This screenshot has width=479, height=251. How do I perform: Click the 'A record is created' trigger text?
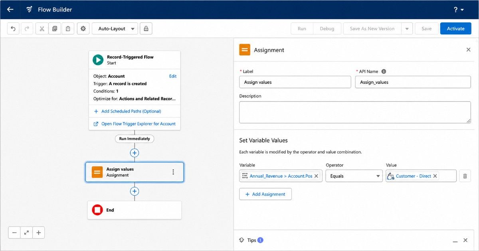click(x=128, y=84)
